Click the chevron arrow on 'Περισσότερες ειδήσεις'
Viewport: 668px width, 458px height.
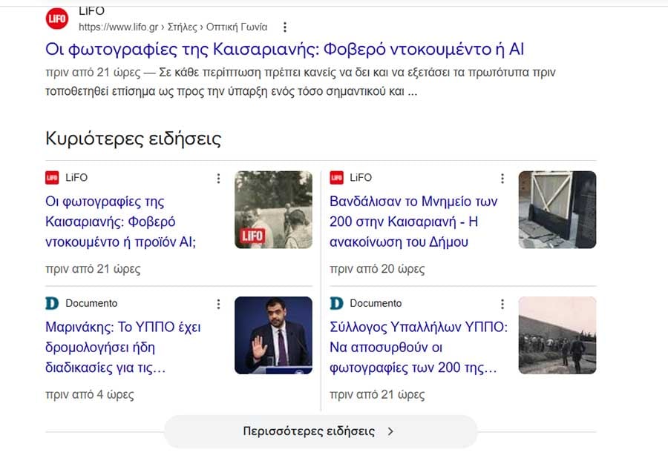tap(391, 431)
